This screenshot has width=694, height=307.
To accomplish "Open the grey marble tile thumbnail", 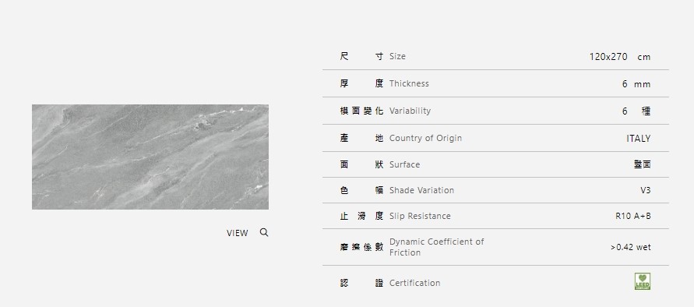I will 150,157.
